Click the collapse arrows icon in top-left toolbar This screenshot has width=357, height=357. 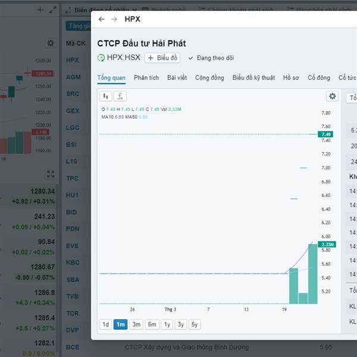point(53,10)
